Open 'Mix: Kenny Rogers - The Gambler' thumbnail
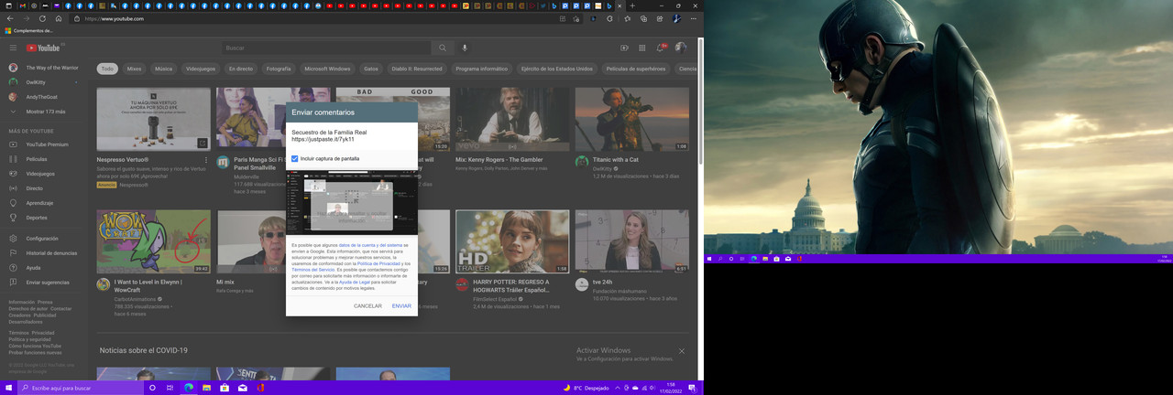This screenshot has height=395, width=1173. [x=512, y=119]
